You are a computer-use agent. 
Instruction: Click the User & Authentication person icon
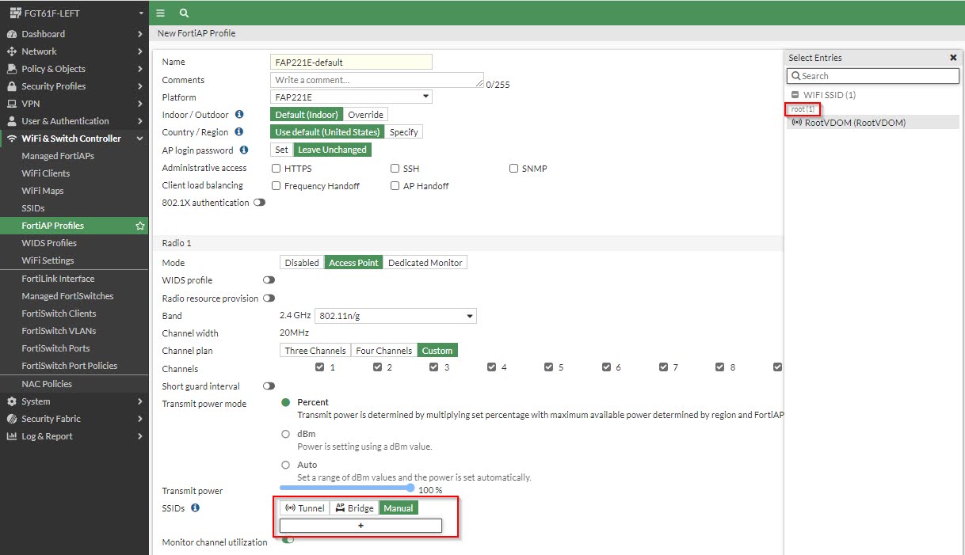[12, 121]
